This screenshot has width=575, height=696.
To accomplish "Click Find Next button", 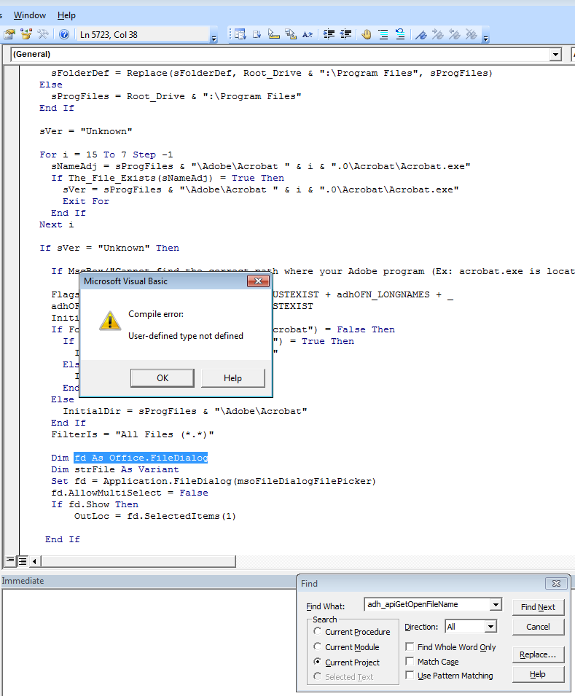I will pyautogui.click(x=538, y=607).
